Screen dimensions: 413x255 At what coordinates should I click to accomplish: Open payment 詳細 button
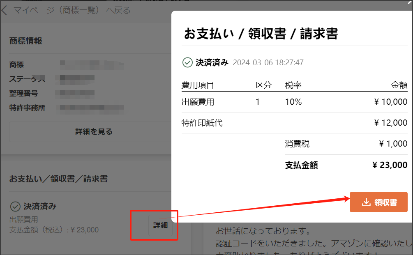click(x=160, y=225)
